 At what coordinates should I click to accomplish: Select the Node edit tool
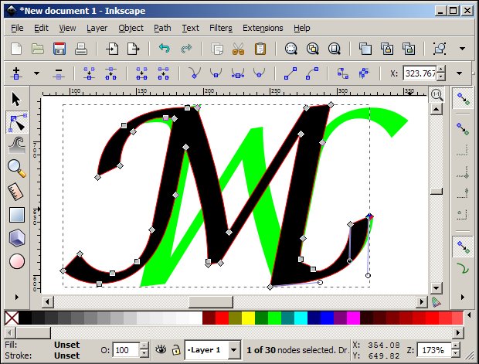pos(17,122)
